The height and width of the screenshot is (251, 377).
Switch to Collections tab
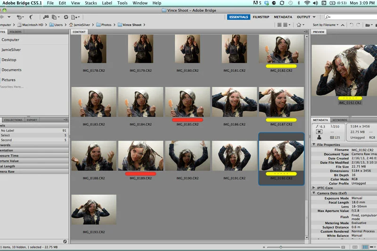point(13,120)
